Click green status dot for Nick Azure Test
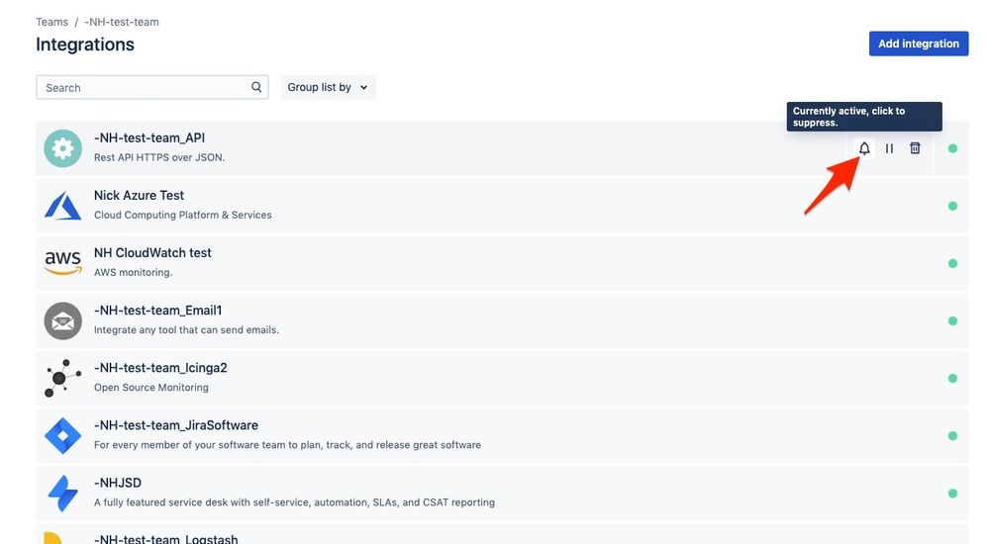The height and width of the screenshot is (544, 989). tap(952, 206)
